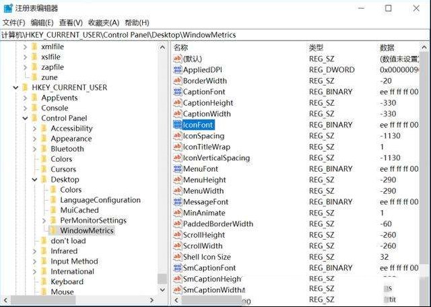Click the MenuFont binary value icon
Viewport: 431px width, 307px height.
click(x=178, y=169)
